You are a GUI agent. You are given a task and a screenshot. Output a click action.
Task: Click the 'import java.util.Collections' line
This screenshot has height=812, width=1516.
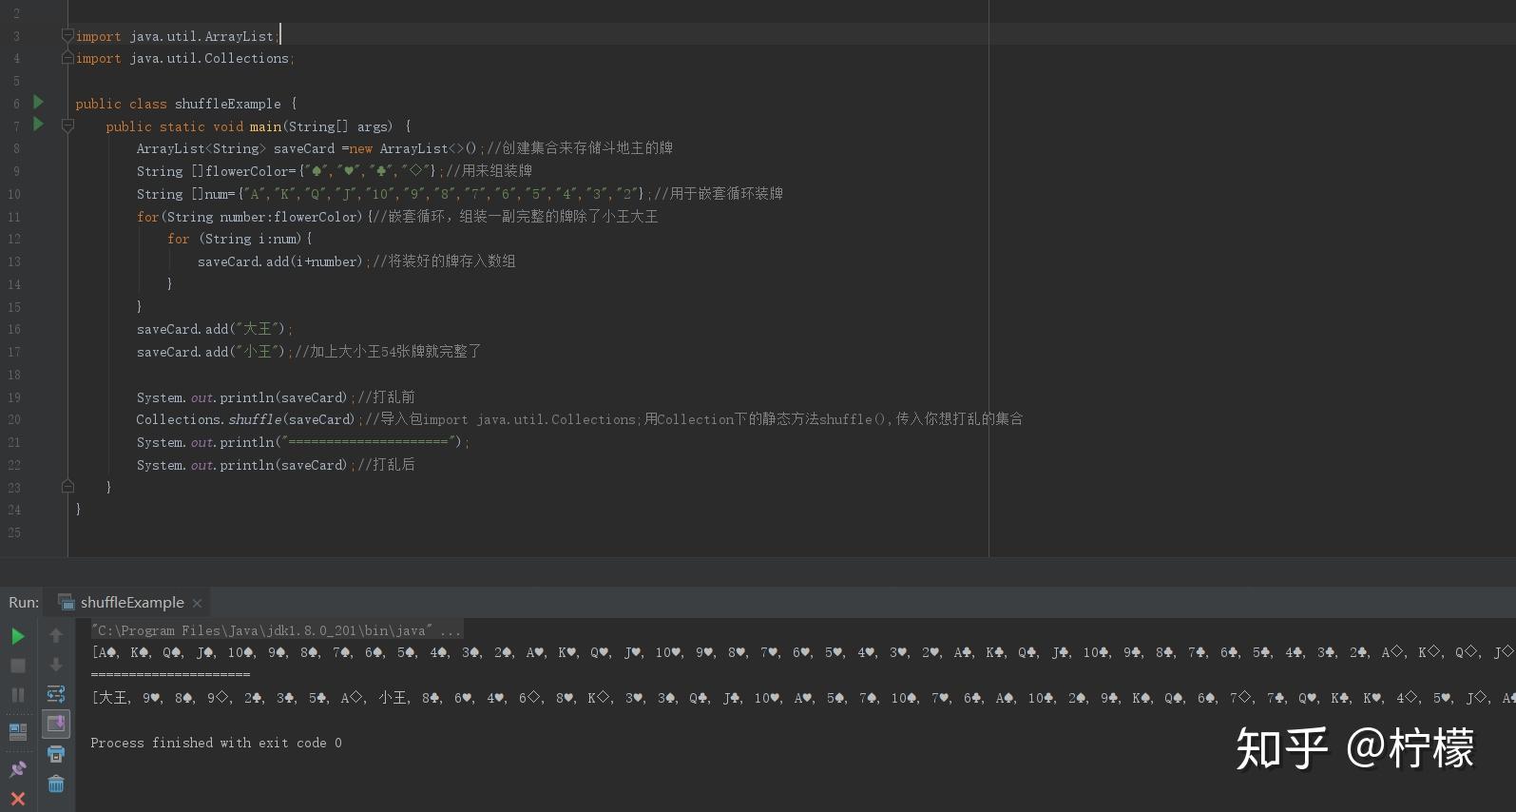tap(184, 58)
